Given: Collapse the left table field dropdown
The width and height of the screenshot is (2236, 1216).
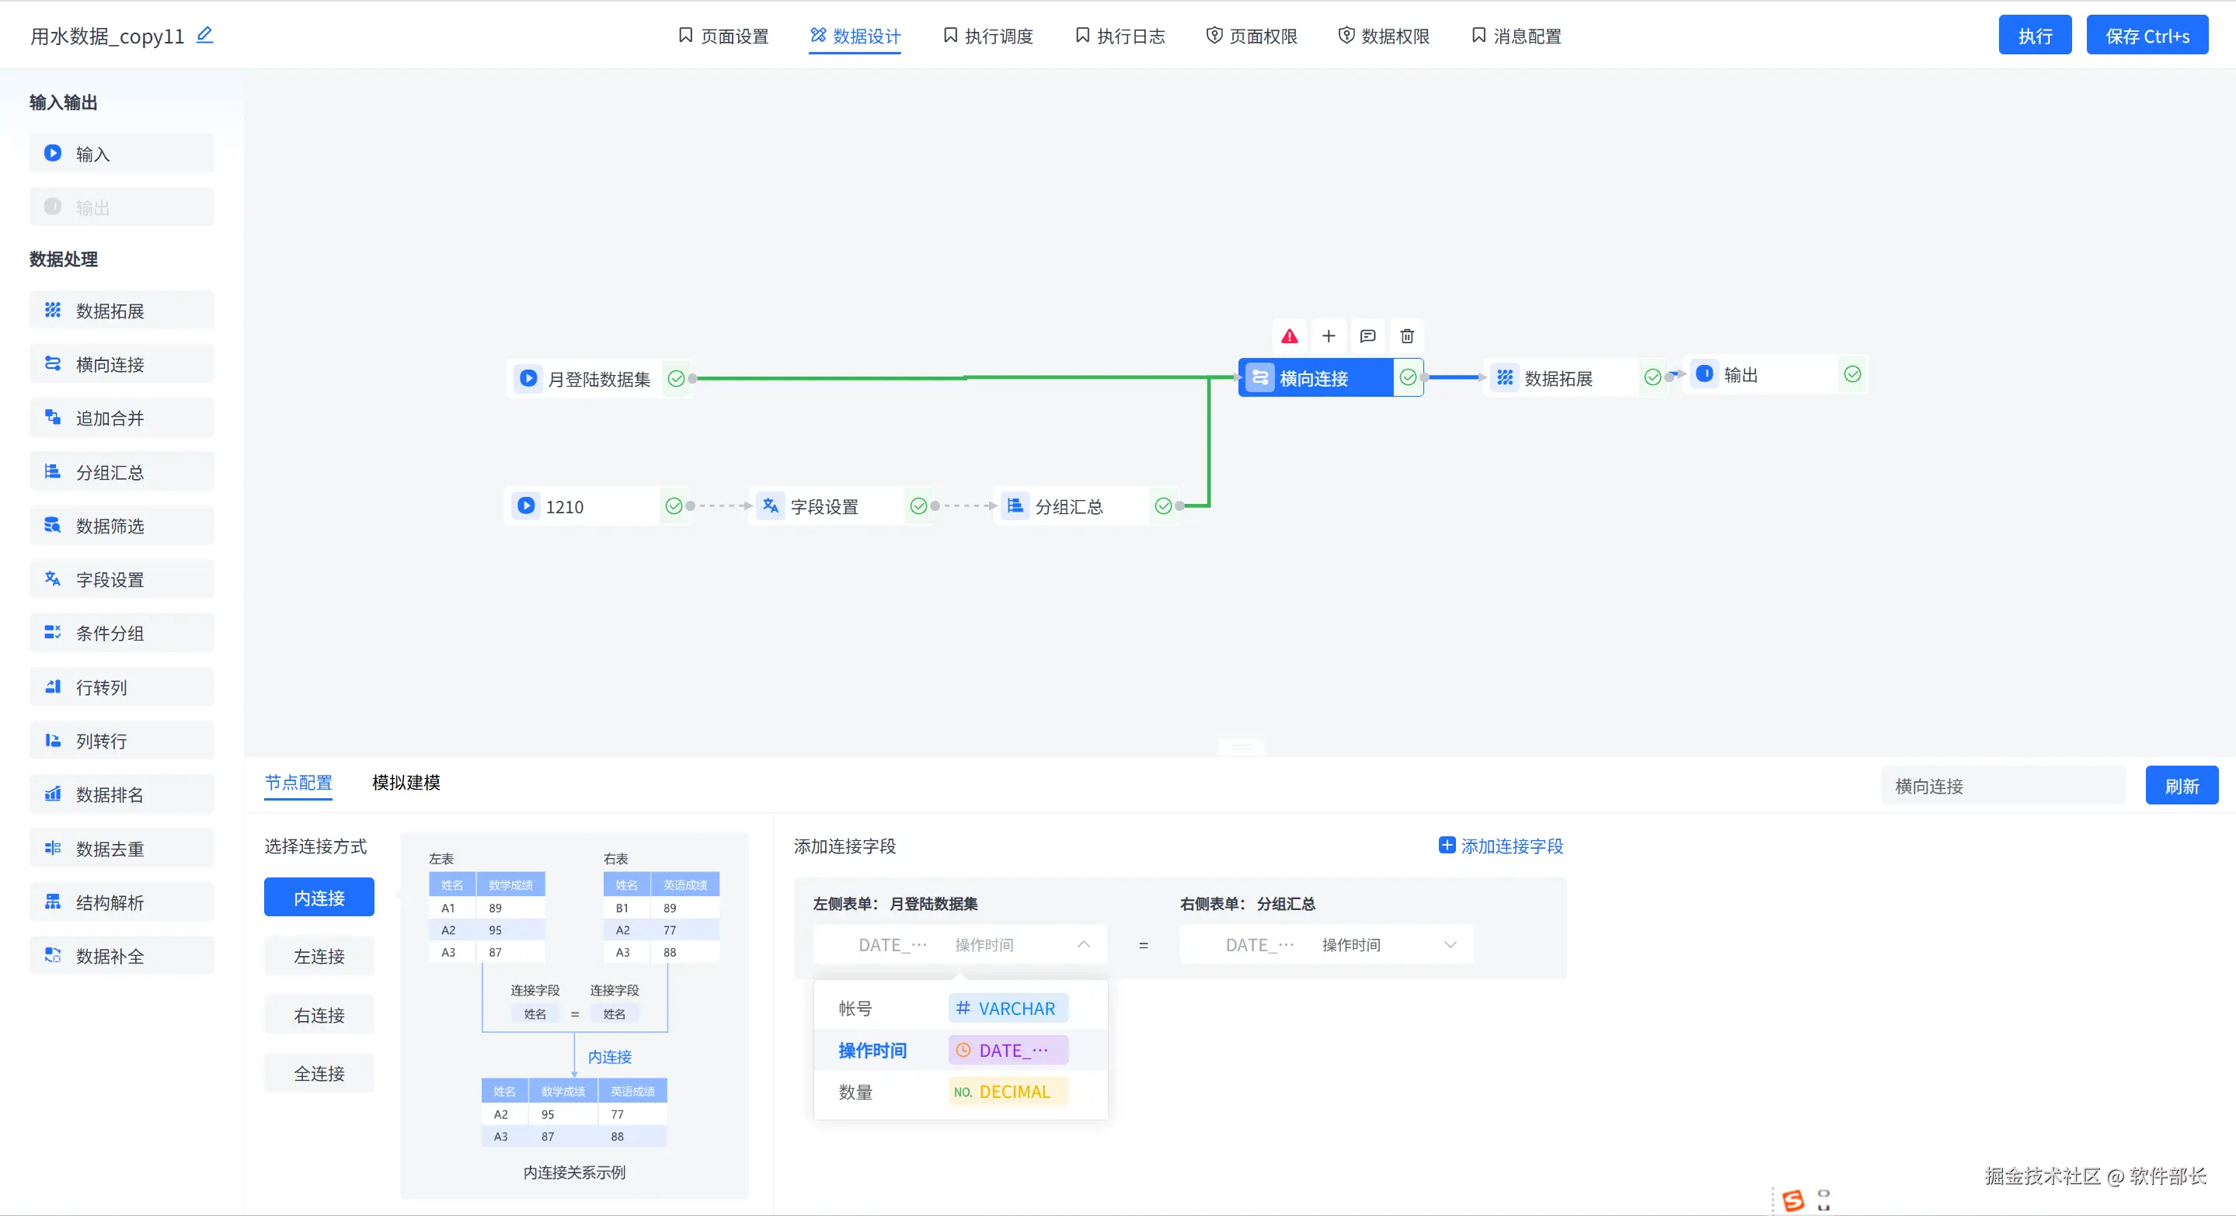Looking at the screenshot, I should pyautogui.click(x=1082, y=944).
